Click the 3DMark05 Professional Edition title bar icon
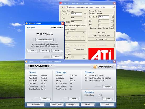 coord(26,62)
